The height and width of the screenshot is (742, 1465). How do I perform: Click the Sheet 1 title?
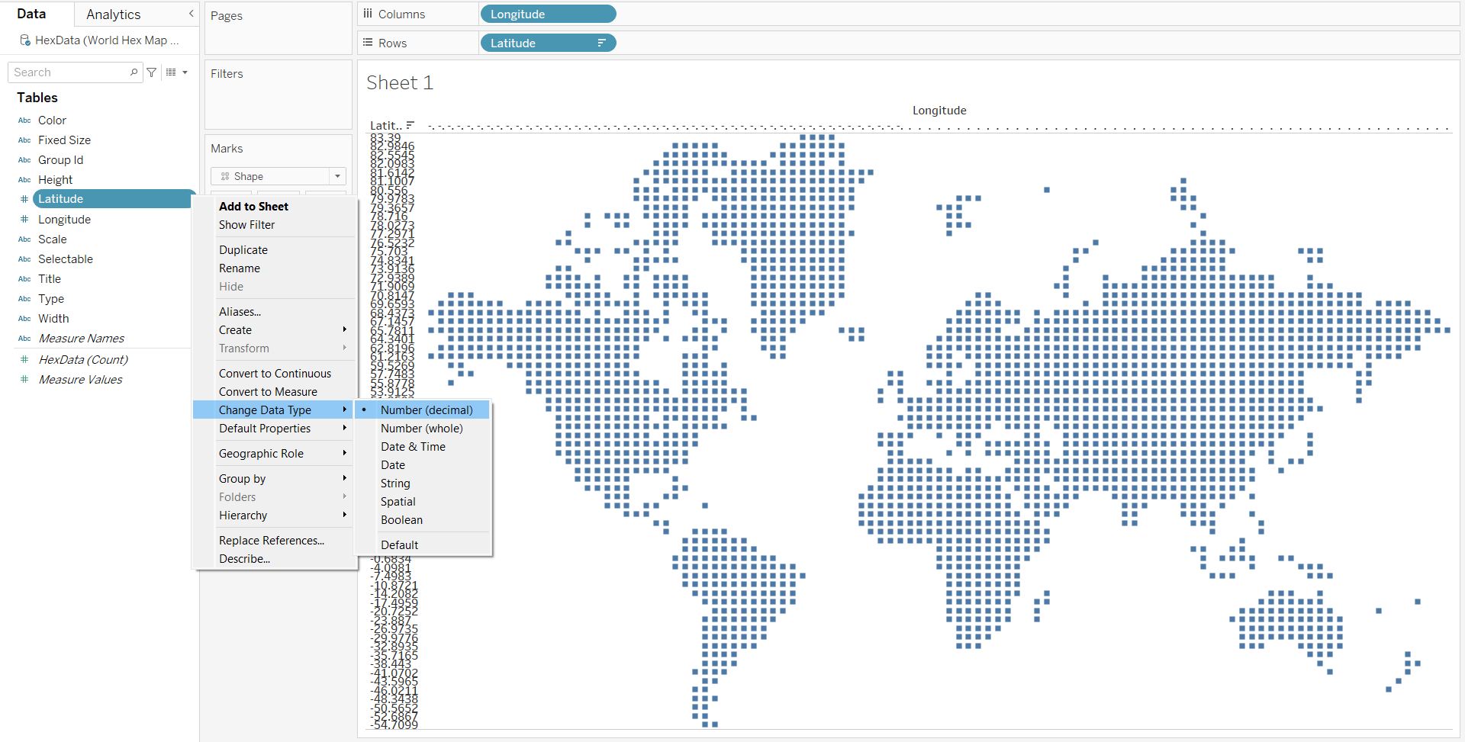pos(400,82)
